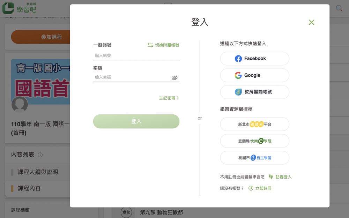This screenshot has width=349, height=218.
Task: Focus the 輸入帳號 account field
Action: 136,55
